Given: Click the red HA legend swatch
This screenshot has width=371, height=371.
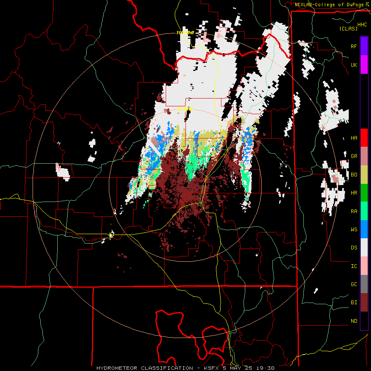Looking at the screenshot, I should tap(364, 138).
